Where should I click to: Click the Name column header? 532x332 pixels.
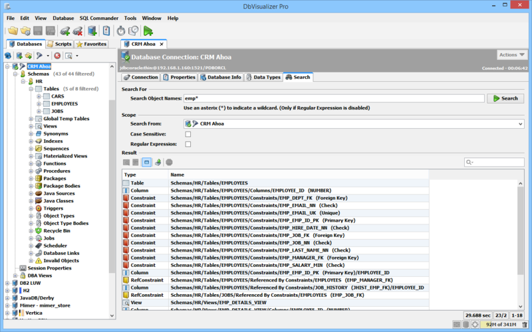299,175
